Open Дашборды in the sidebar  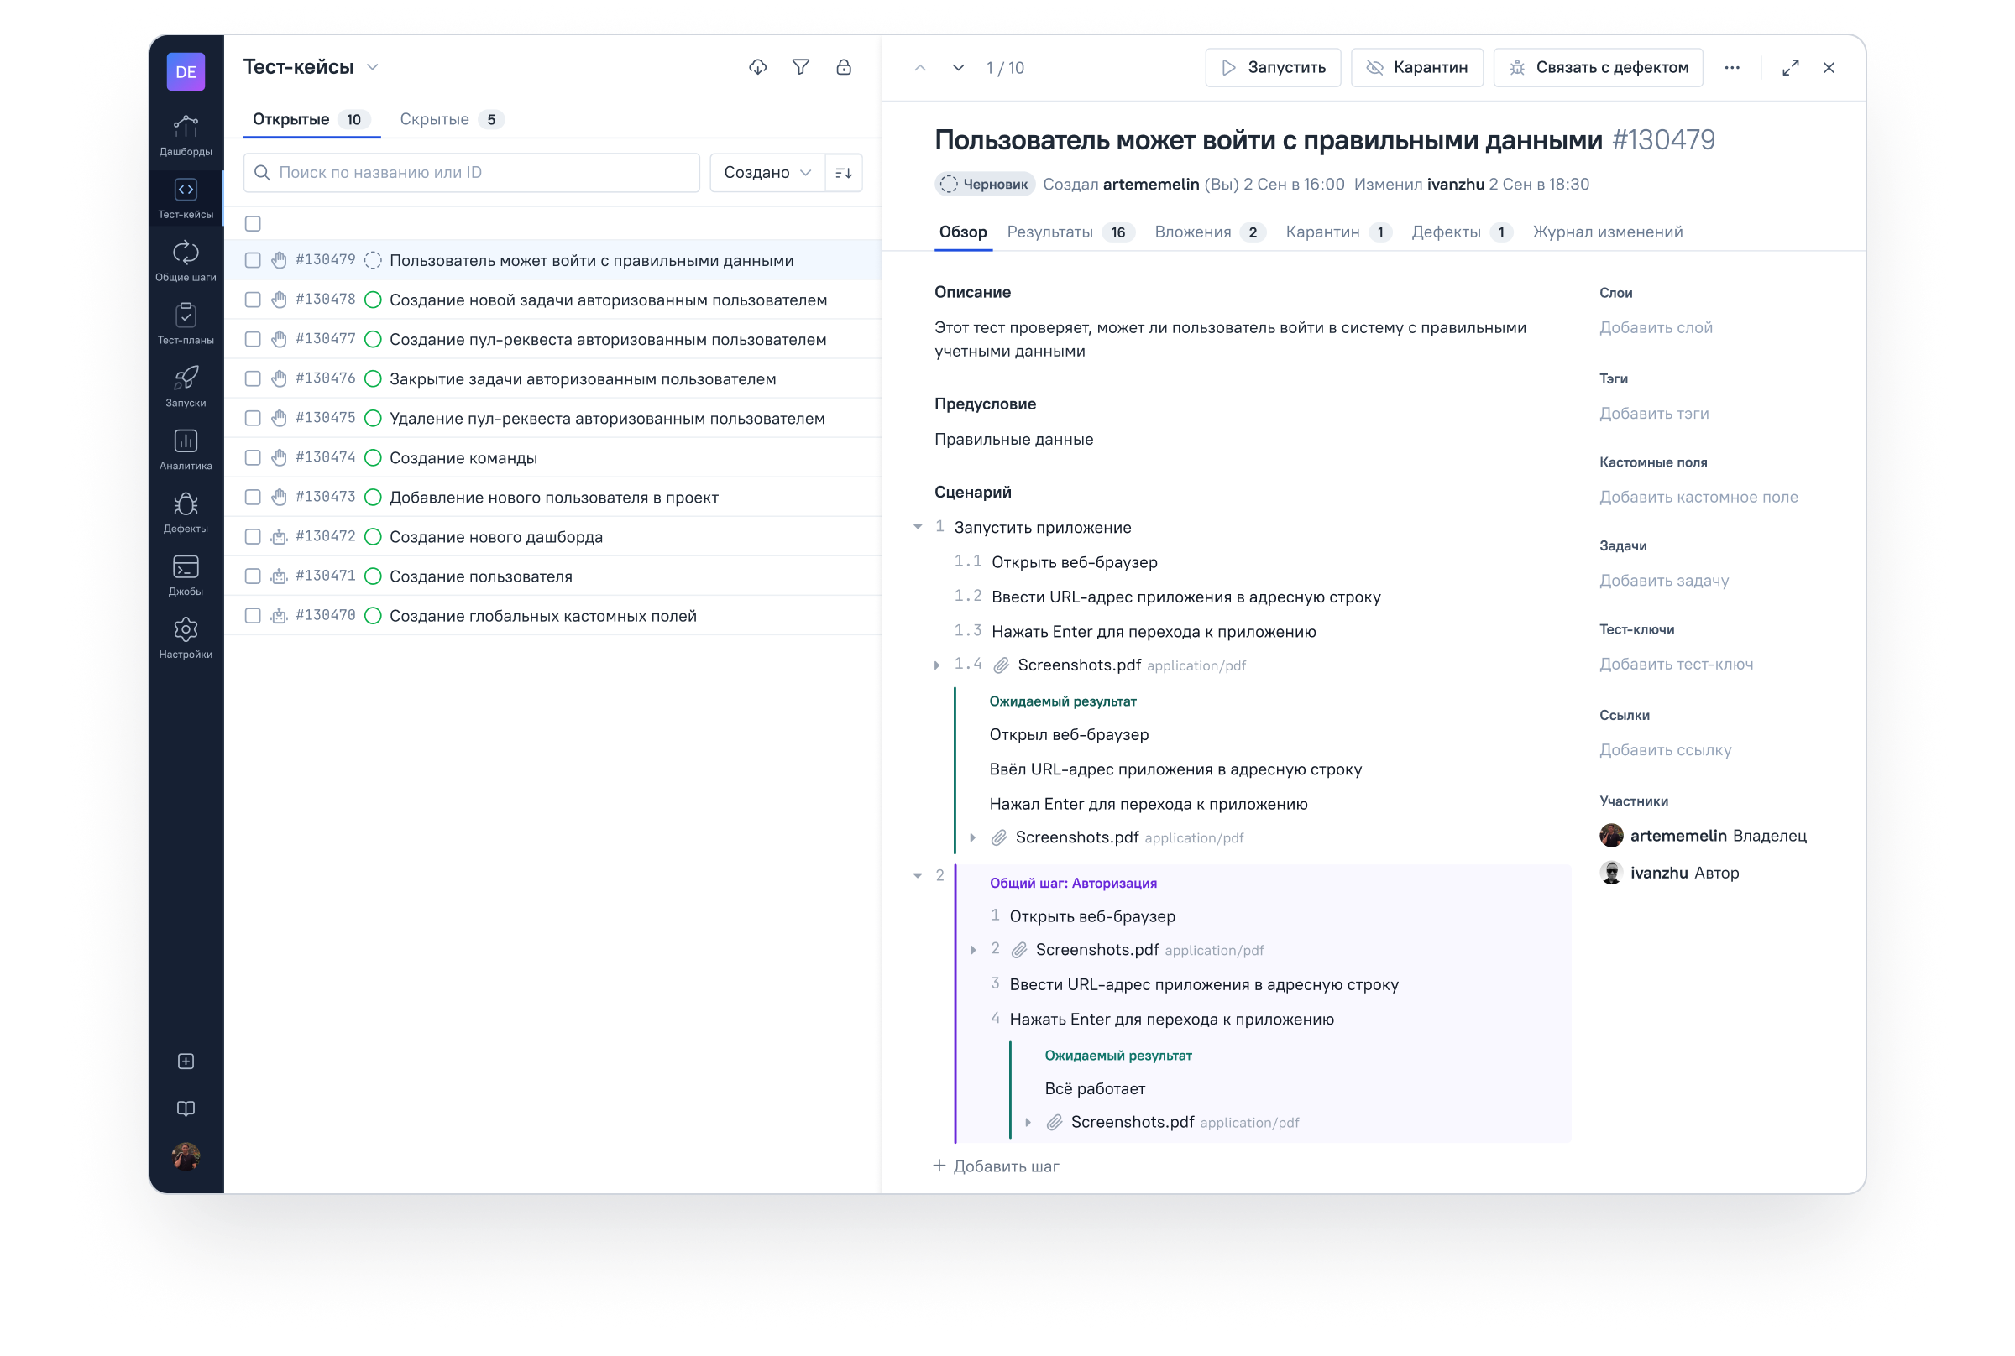[186, 136]
